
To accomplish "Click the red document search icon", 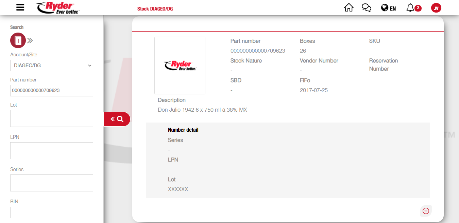I will tap(18, 41).
